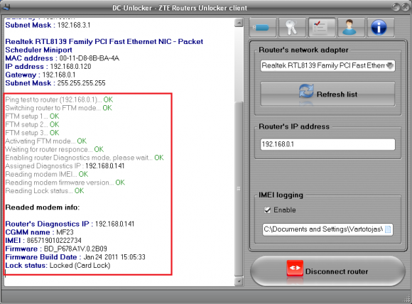Click the Disconnect router button
This screenshot has height=304, width=412.
click(x=327, y=271)
